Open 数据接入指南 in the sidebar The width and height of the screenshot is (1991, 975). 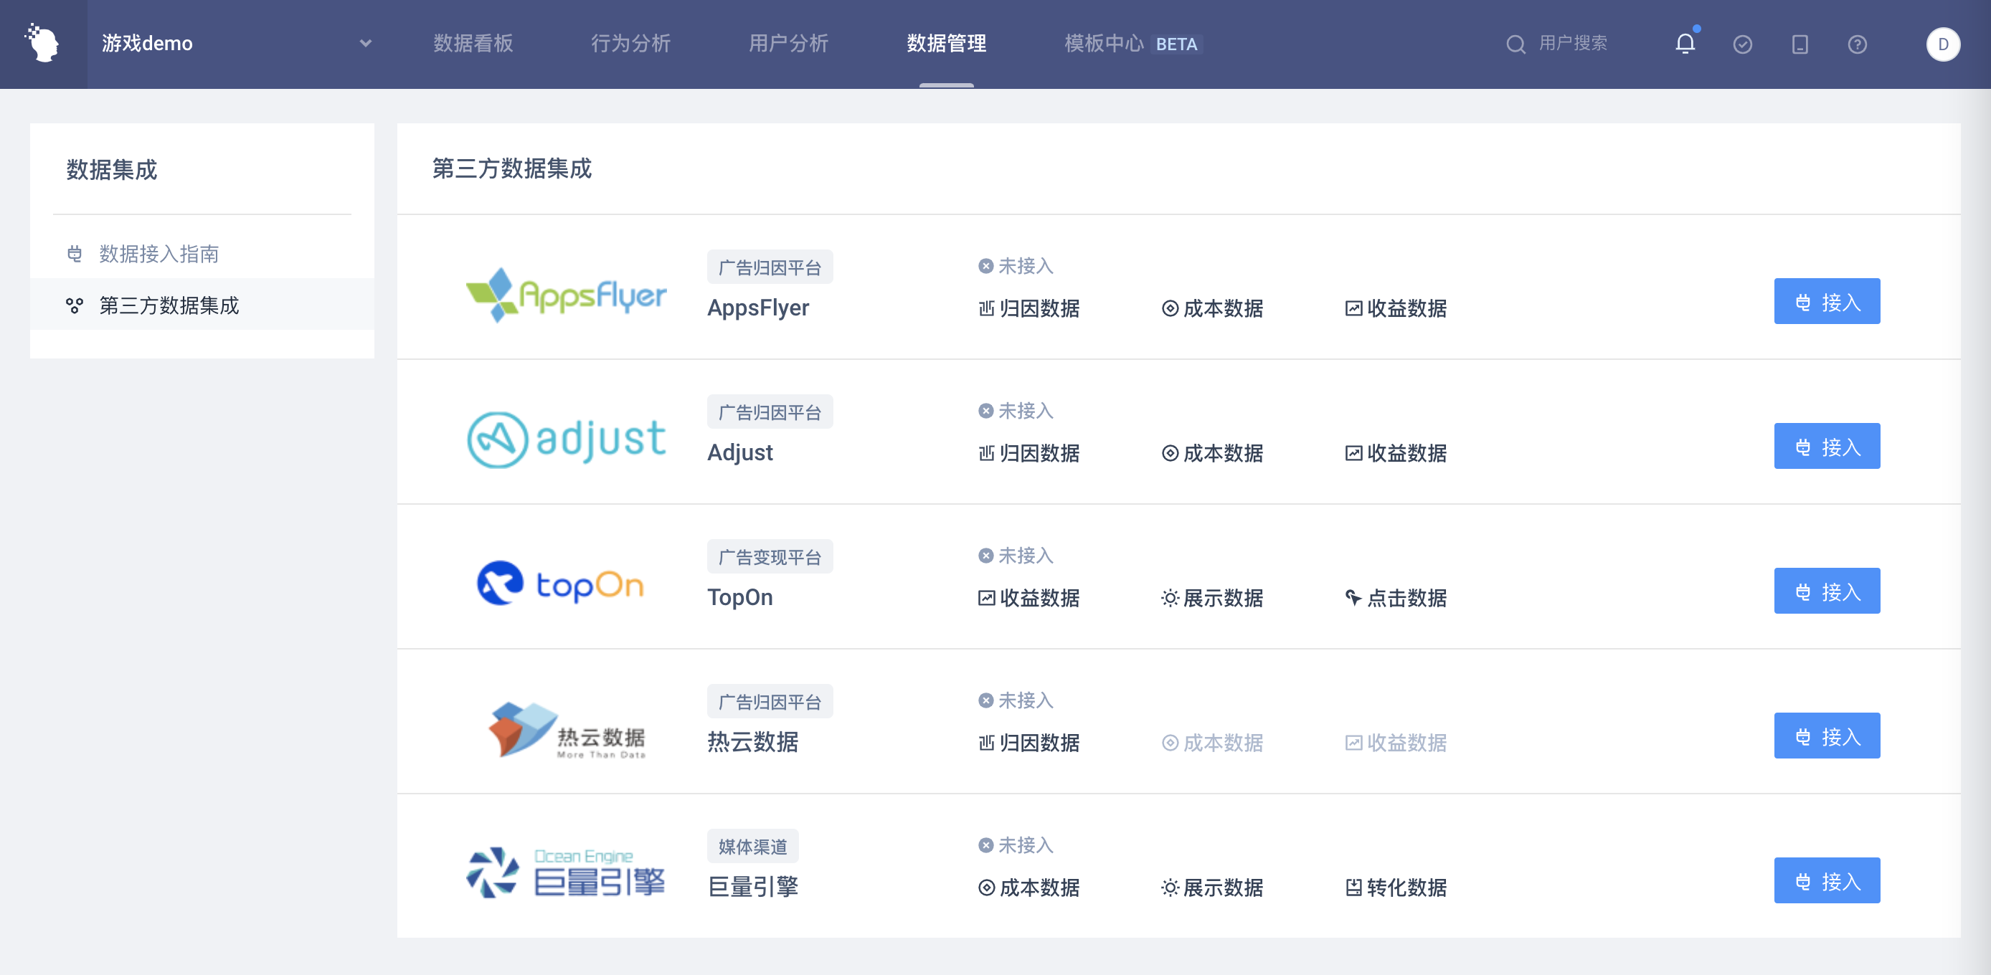(202, 253)
